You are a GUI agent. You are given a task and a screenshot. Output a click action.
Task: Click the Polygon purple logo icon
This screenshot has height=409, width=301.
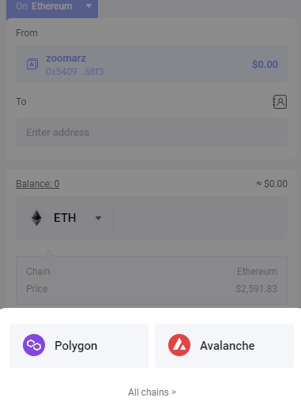click(34, 345)
